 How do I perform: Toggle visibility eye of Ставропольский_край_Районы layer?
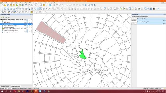pyautogui.click(x=25, y=30)
